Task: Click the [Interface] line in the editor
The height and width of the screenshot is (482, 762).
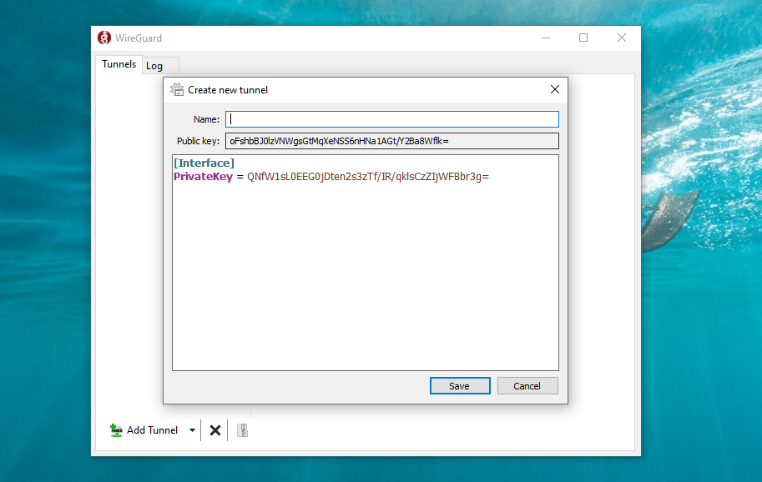Action: point(204,163)
